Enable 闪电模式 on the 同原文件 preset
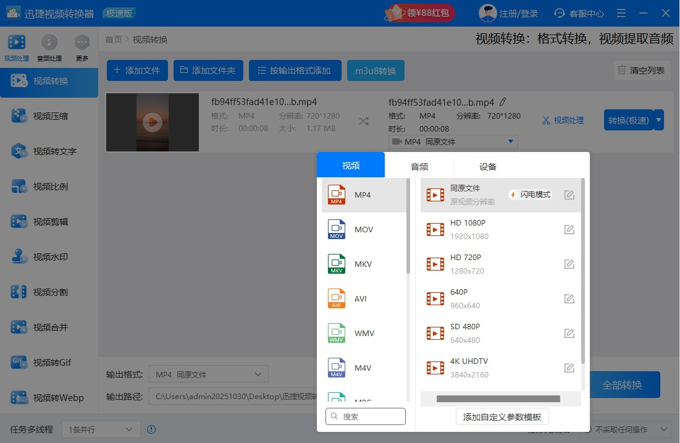This screenshot has width=680, height=443. (529, 193)
